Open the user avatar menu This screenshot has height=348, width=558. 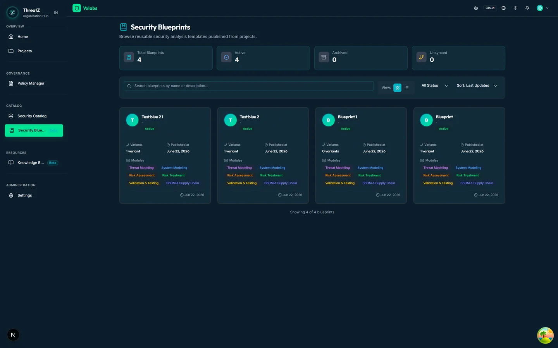542,8
